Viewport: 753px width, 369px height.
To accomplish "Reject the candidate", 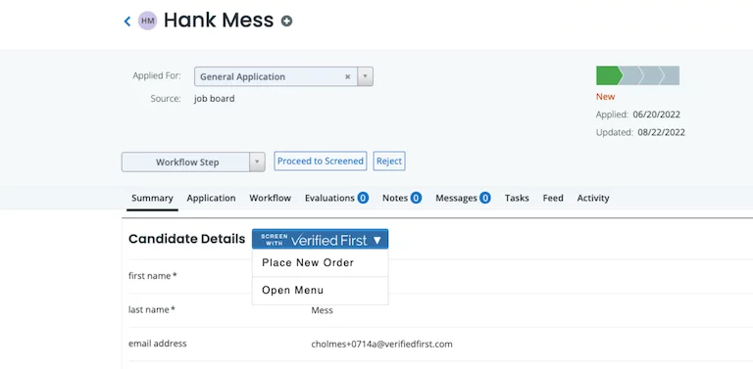I will point(389,161).
